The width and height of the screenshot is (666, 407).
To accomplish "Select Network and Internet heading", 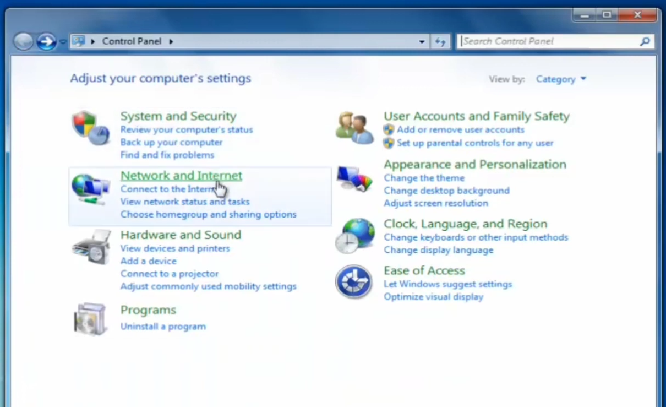I will 181,175.
